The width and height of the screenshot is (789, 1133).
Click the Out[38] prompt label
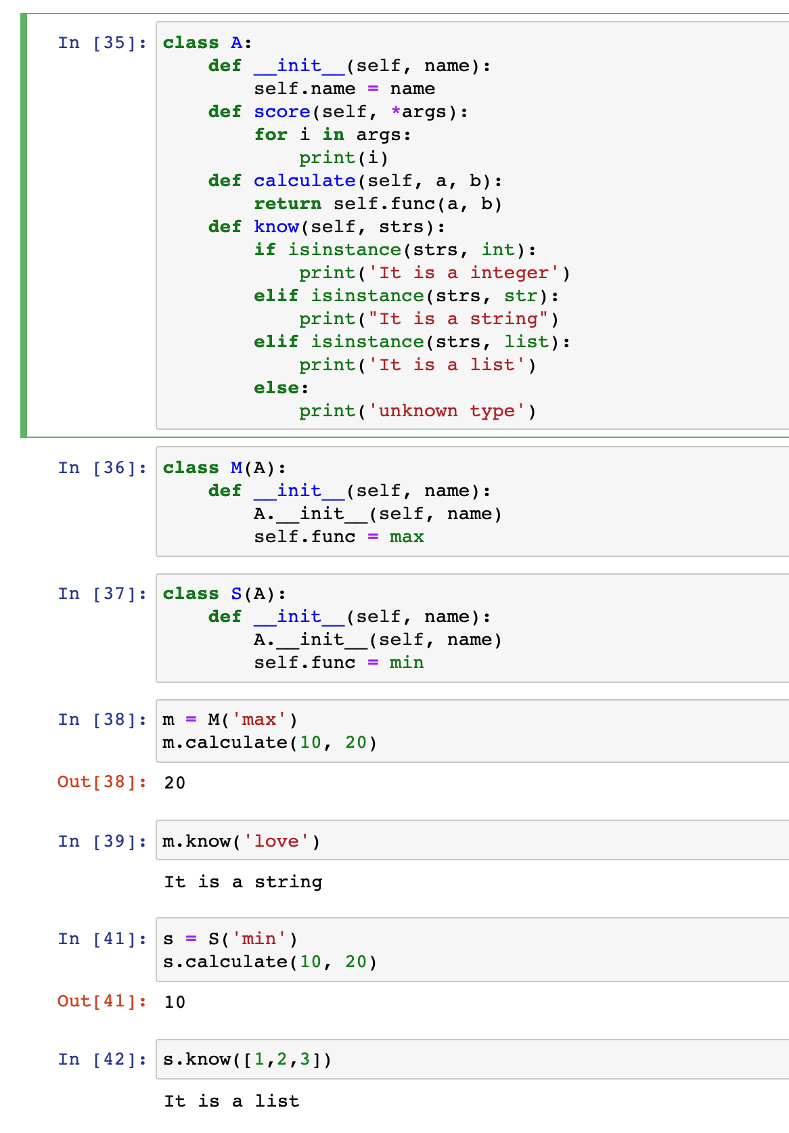102,782
